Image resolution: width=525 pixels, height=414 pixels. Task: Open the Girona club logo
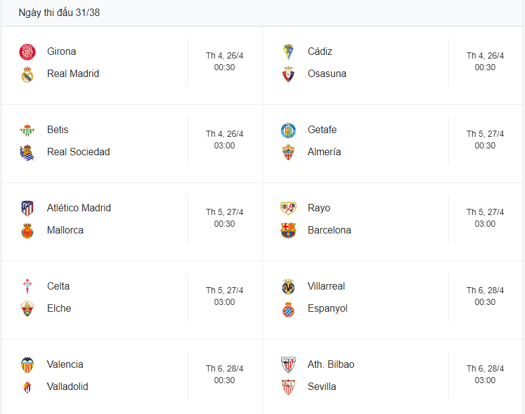coord(27,51)
